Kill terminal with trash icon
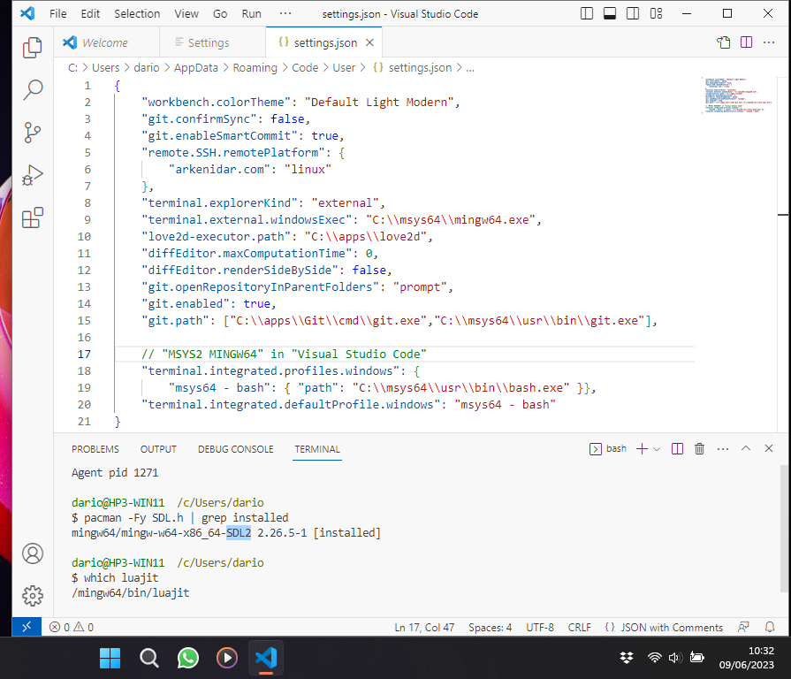The width and height of the screenshot is (791, 679). [700, 448]
